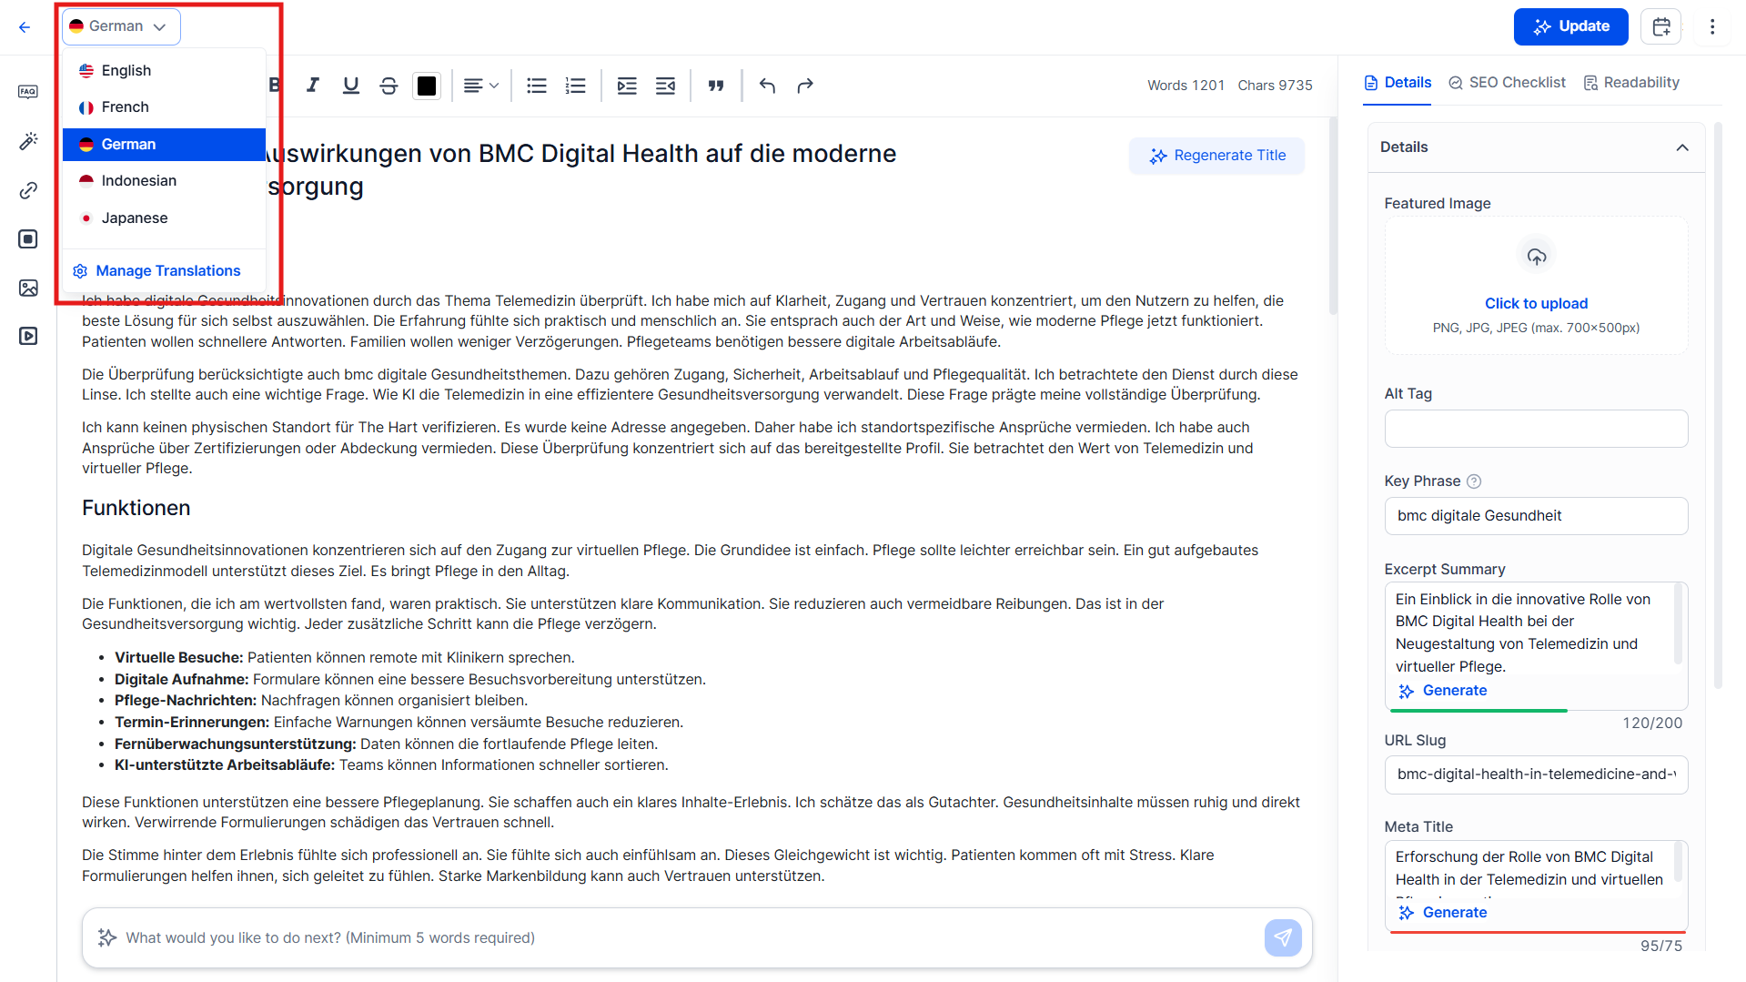The height and width of the screenshot is (982, 1746).
Task: Go back using the back arrow
Action: tap(25, 27)
